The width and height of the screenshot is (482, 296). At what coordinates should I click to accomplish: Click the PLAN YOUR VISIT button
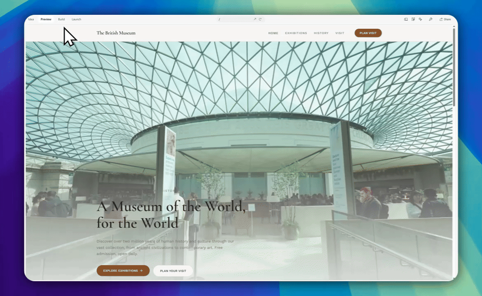[x=173, y=271]
